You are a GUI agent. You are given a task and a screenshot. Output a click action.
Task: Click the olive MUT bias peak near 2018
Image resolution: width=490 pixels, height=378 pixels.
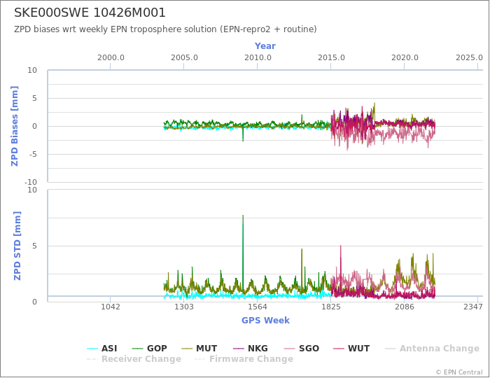coord(374,109)
